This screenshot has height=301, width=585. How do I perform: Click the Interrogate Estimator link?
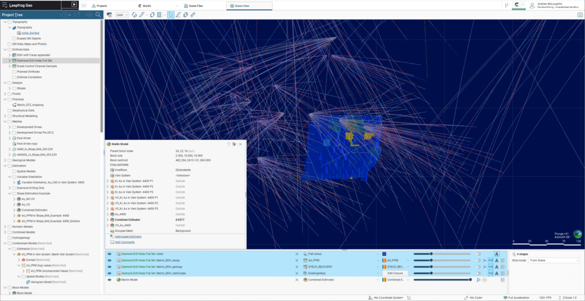coord(128,236)
